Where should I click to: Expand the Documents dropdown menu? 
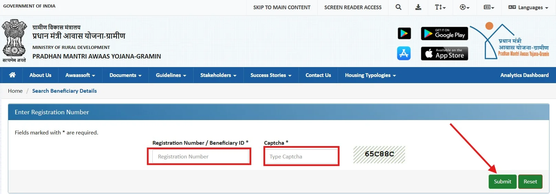click(126, 75)
